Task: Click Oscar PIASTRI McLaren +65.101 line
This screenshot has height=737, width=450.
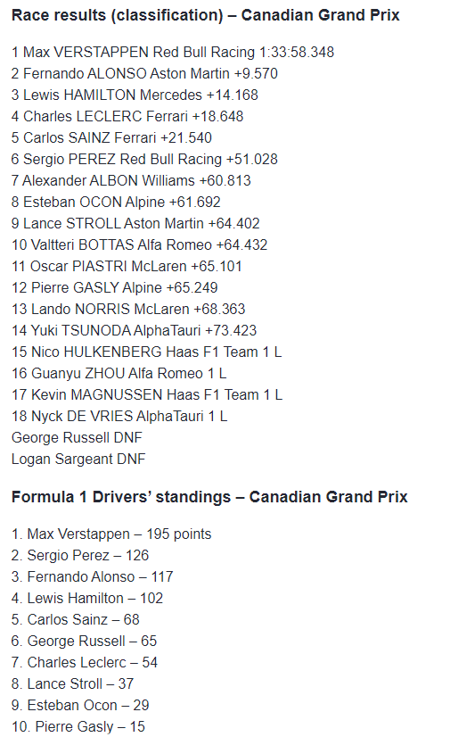Action: point(127,266)
